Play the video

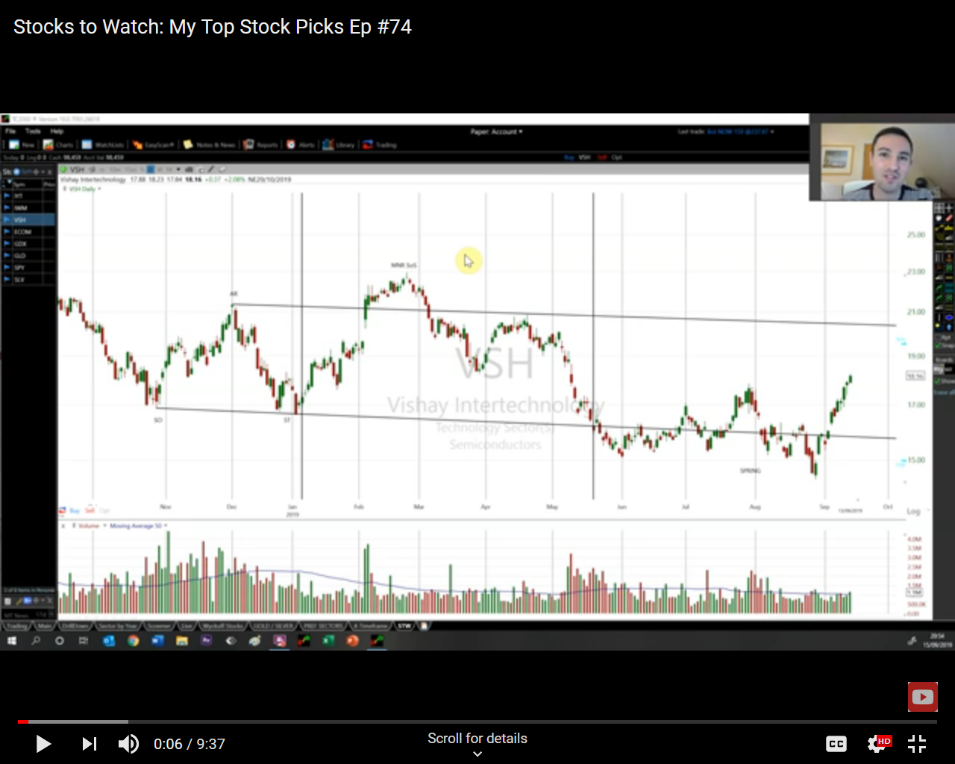tap(43, 744)
